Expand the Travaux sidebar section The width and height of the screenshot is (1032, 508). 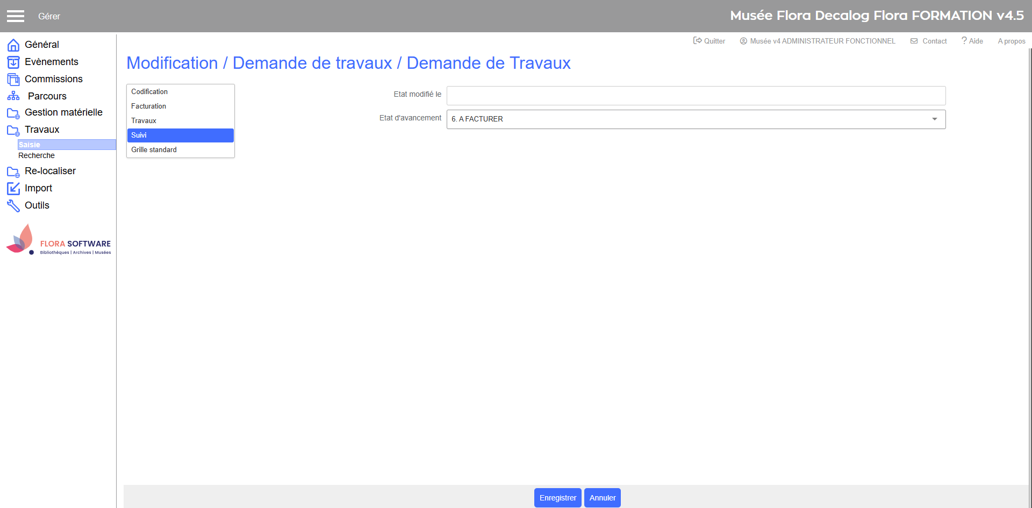click(x=42, y=130)
